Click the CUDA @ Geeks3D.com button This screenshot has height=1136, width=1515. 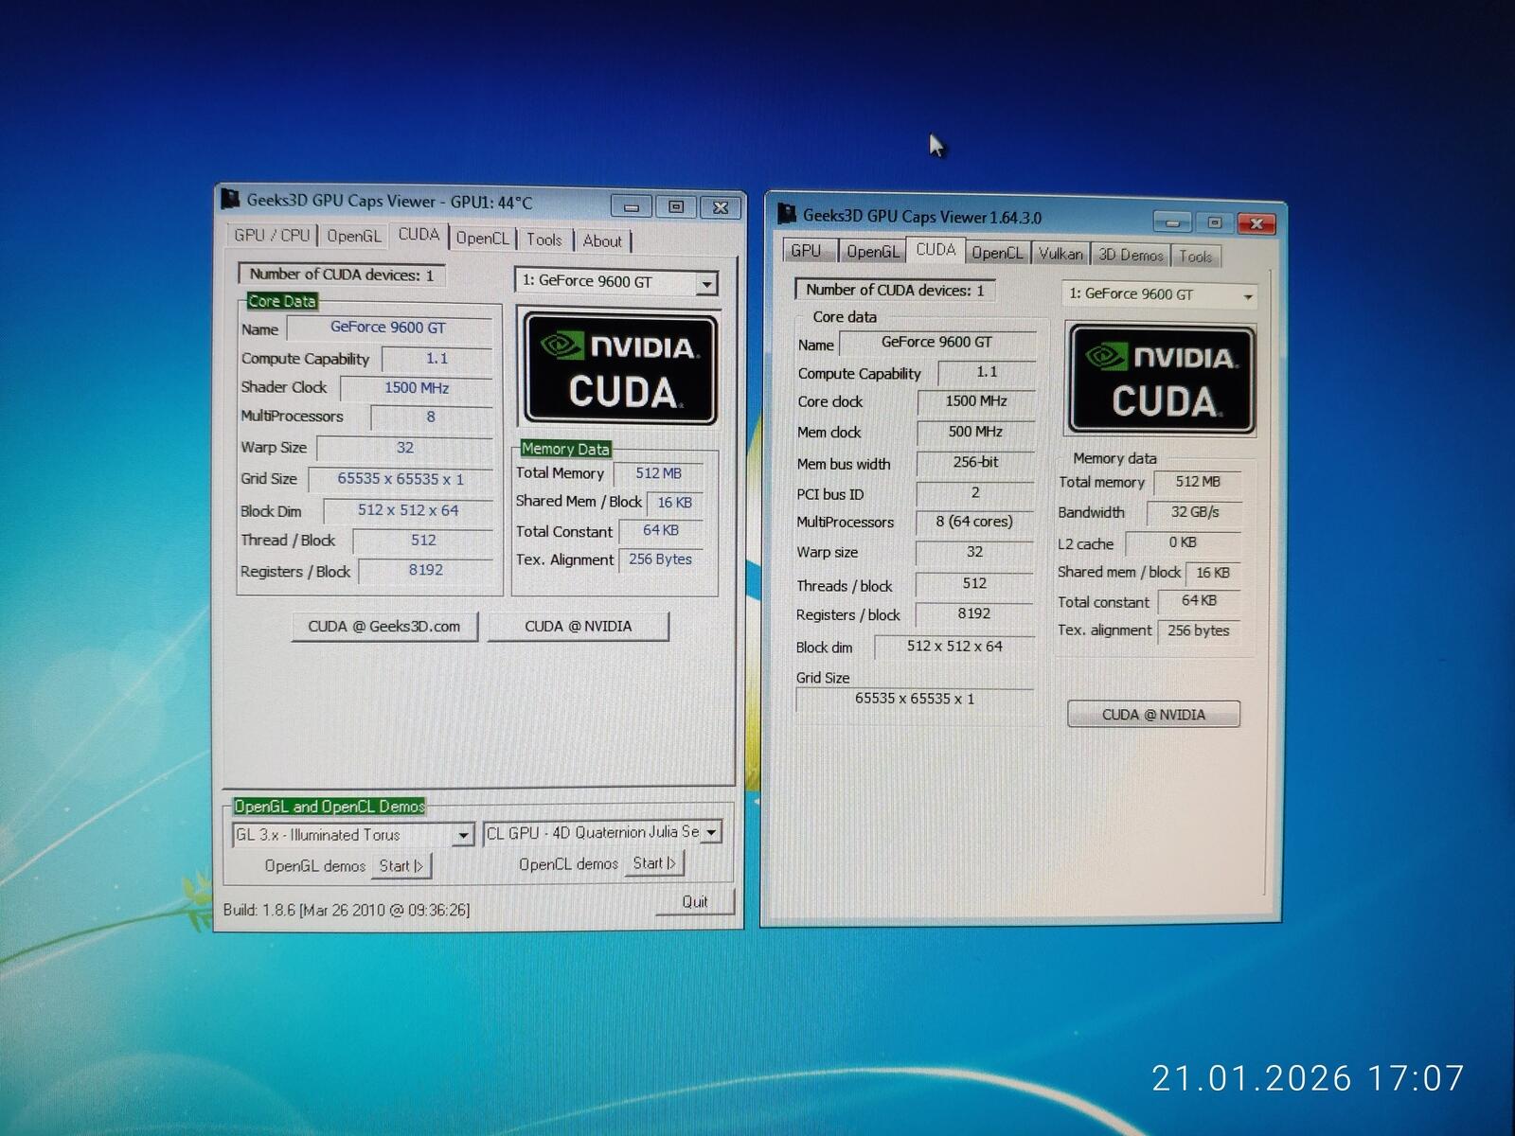[x=383, y=627]
